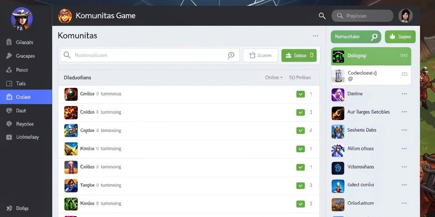Viewport: 435px width, 217px height.
Task: Select the Uoimatiaay sidebar item
Action: tap(26, 137)
